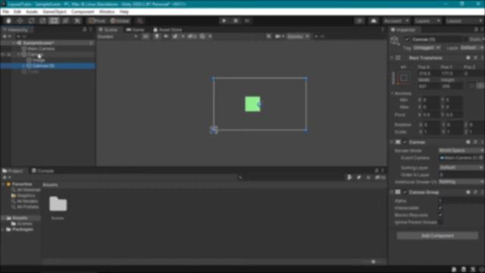Pause the game

236,20
